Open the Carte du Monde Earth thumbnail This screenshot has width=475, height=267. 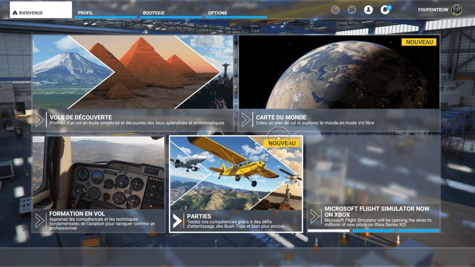[x=339, y=72]
